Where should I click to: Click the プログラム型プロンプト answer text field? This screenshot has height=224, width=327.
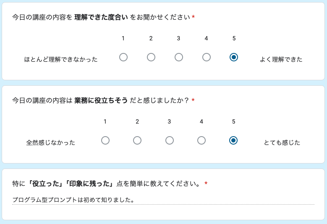163,200
